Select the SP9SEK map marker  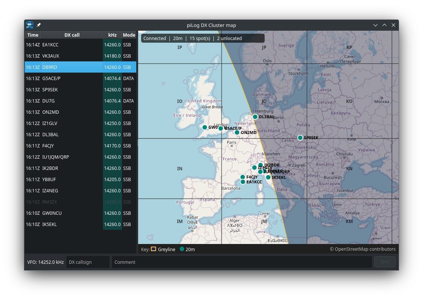coord(300,138)
